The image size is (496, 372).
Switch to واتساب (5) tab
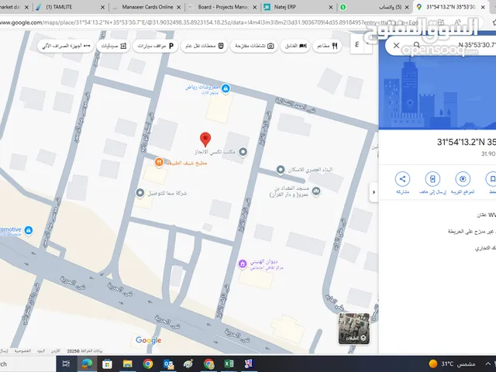pos(375,7)
